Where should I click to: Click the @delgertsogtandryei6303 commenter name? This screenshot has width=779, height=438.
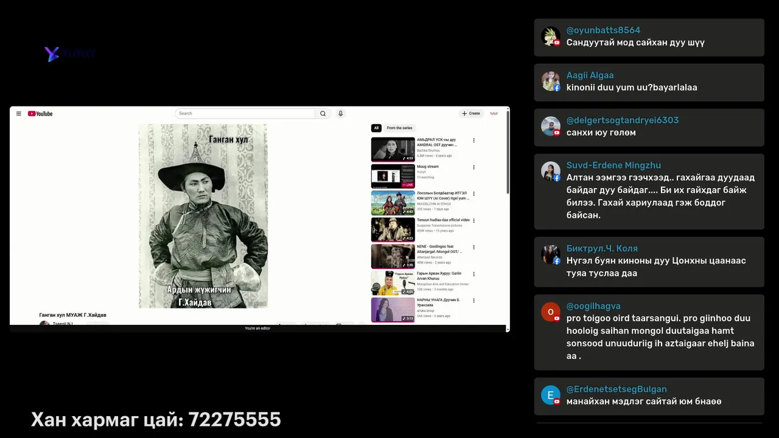622,120
